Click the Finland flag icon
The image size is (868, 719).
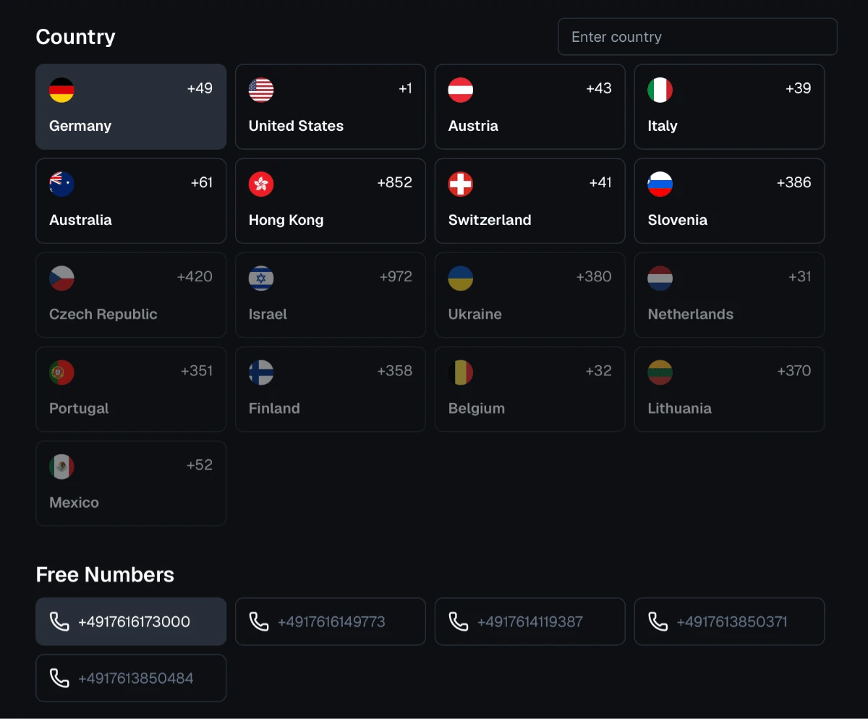[x=261, y=373]
